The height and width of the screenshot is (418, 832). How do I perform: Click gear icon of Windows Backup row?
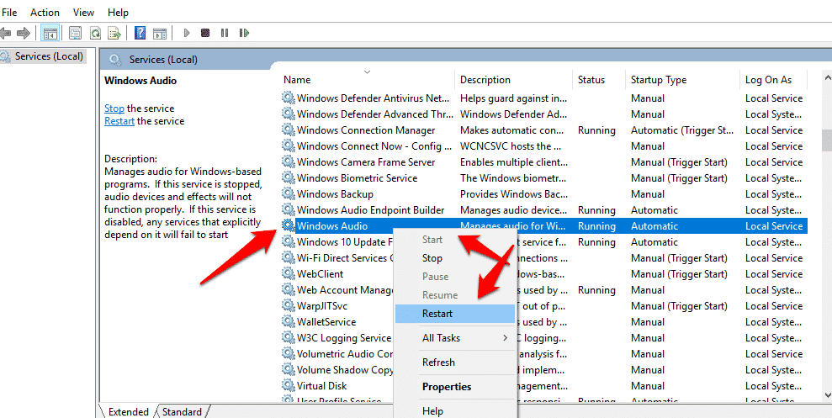pos(288,194)
